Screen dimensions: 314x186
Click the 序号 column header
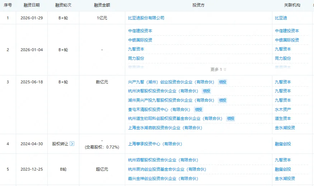[8, 5]
